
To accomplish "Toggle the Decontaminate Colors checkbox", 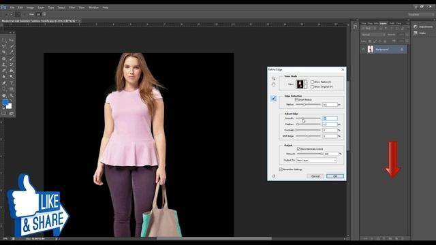I will pyautogui.click(x=298, y=149).
